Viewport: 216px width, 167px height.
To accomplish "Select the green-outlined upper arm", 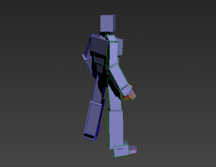I will (x=113, y=54).
